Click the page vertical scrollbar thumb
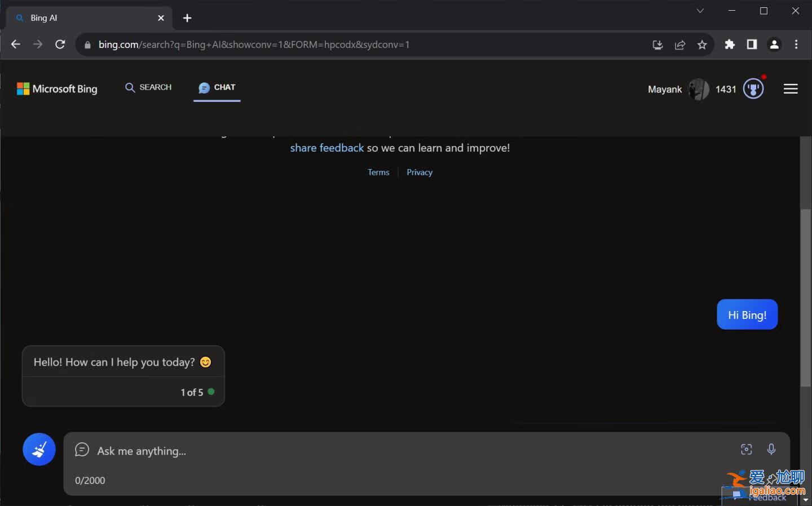Image resolution: width=812 pixels, height=506 pixels. click(x=806, y=298)
